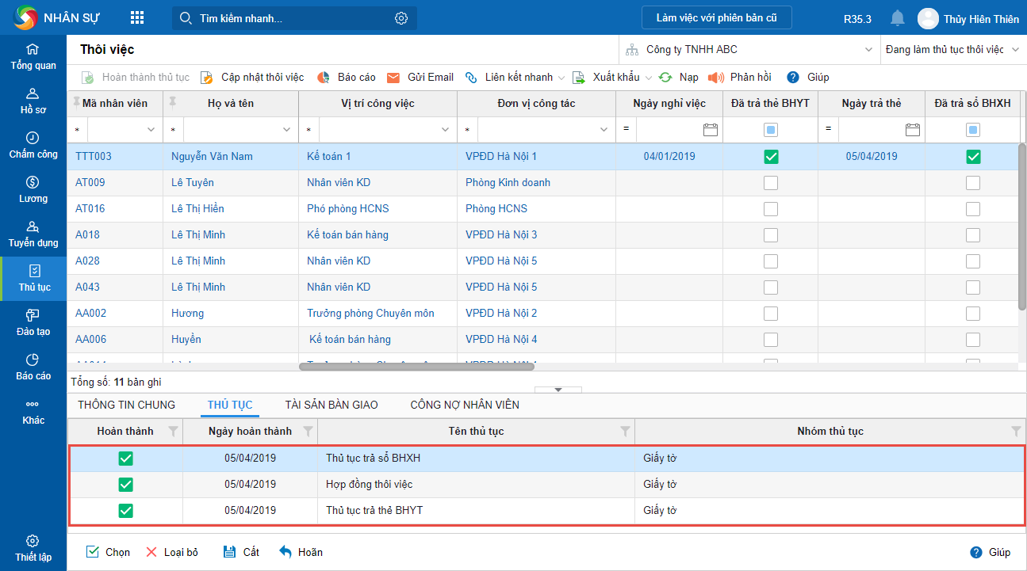The width and height of the screenshot is (1027, 571).
Task: Open search settings gear icon
Action: coord(401,18)
